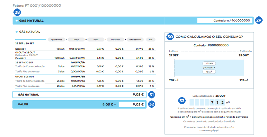267x137 pixels.
Task: Click the 0,0645 €/kWh price cell
Action: (77, 49)
